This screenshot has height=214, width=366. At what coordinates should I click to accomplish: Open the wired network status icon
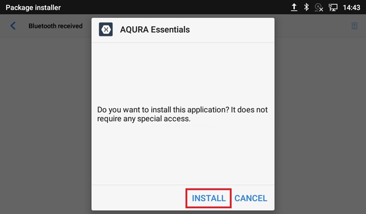(333, 7)
